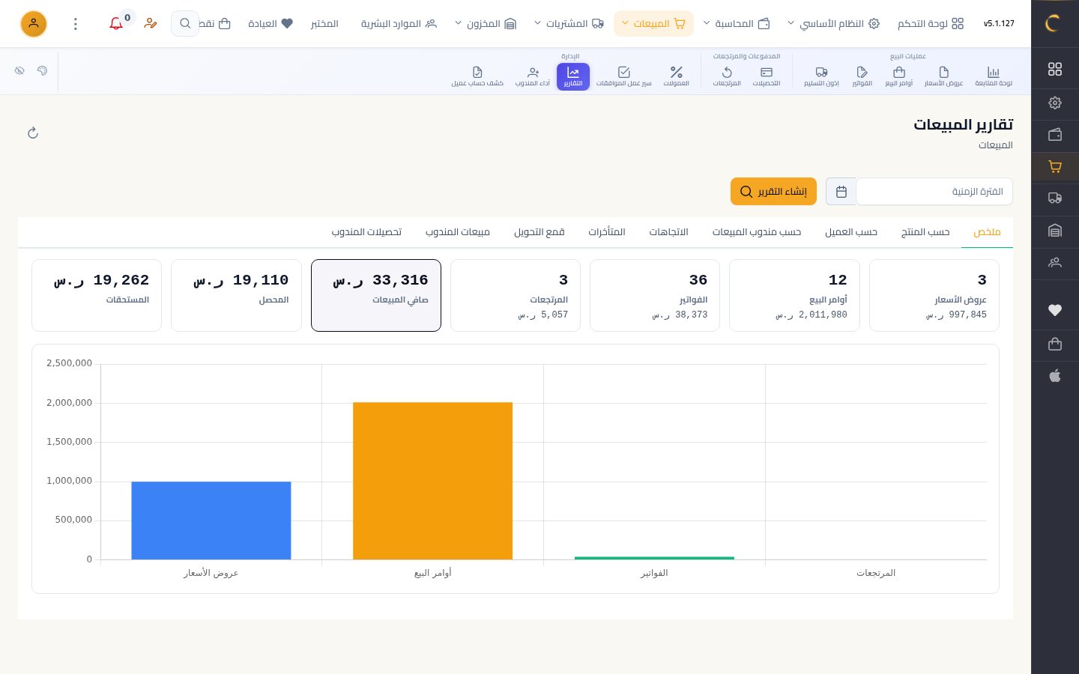The width and height of the screenshot is (1079, 674).
Task: Open the people icon in the sidebar
Action: [1055, 263]
